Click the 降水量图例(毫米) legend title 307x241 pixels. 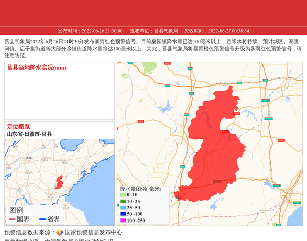(141, 189)
